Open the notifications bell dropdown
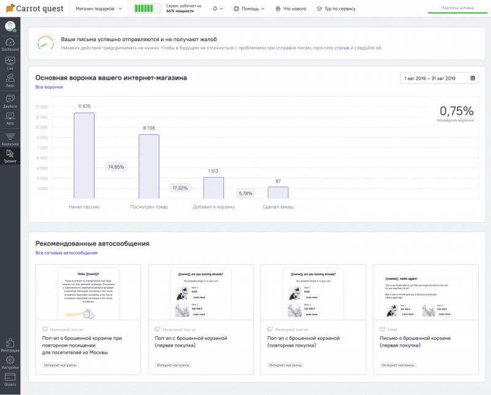Screen dimensions: 491x395 [x=217, y=9]
